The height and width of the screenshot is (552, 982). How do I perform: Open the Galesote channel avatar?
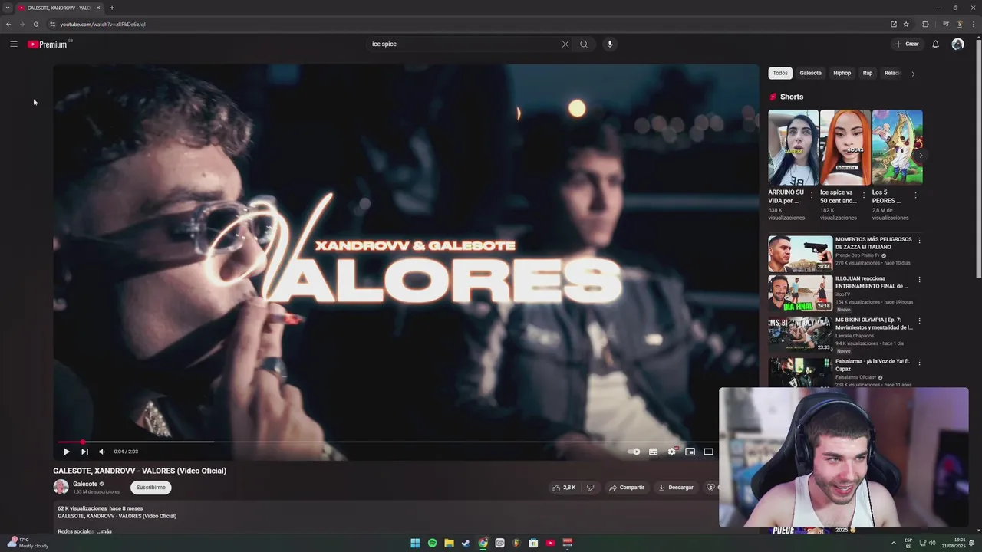(61, 487)
